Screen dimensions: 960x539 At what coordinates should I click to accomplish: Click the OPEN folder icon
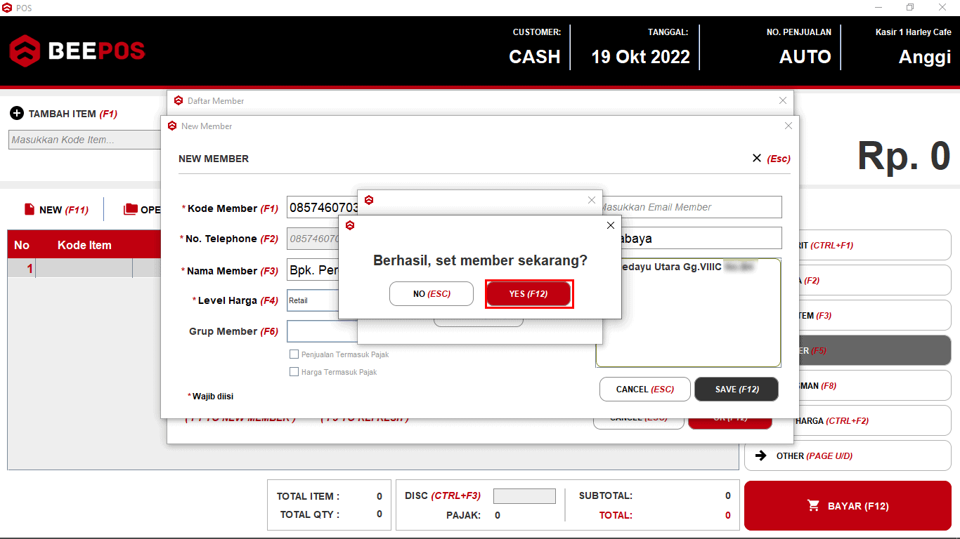(130, 209)
